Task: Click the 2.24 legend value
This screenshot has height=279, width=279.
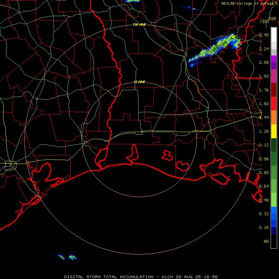Action: tap(264, 49)
